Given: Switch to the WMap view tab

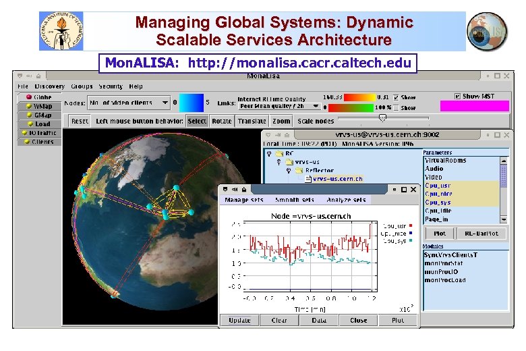Looking at the screenshot, I should coord(40,106).
